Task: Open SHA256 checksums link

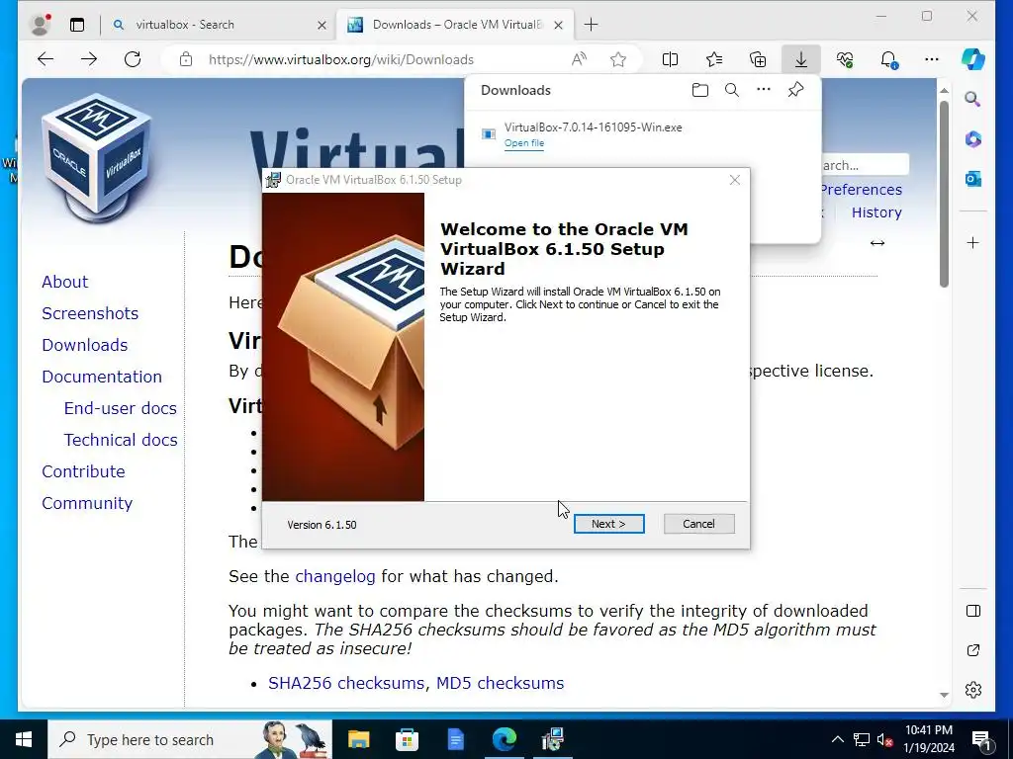Action: pyautogui.click(x=345, y=683)
